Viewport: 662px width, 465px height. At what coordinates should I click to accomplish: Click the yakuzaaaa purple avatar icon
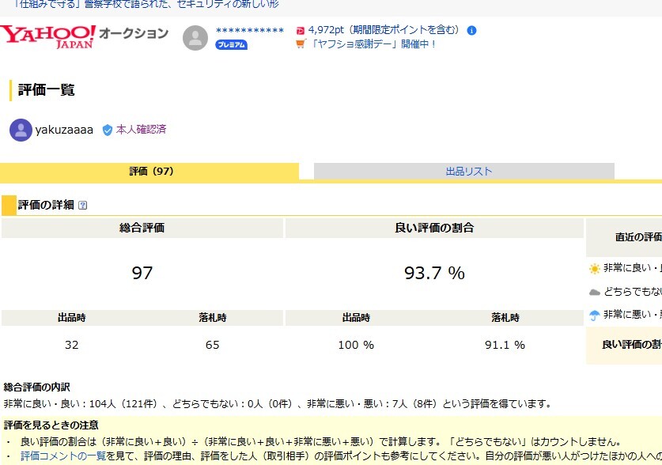tap(21, 130)
